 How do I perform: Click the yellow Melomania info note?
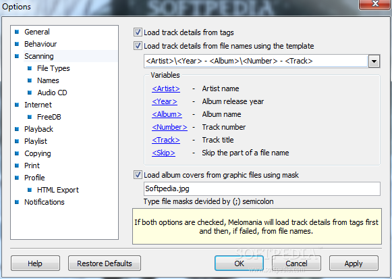pyautogui.click(x=257, y=226)
